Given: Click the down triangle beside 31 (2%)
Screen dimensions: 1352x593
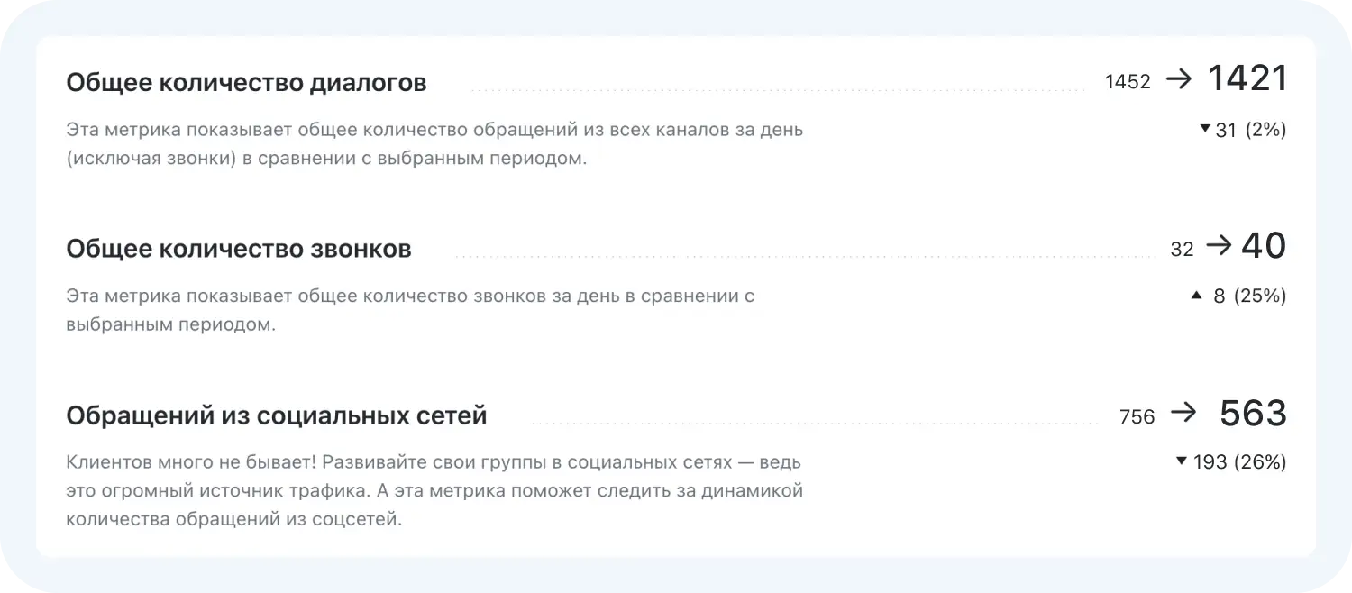Looking at the screenshot, I should pos(1205,129).
